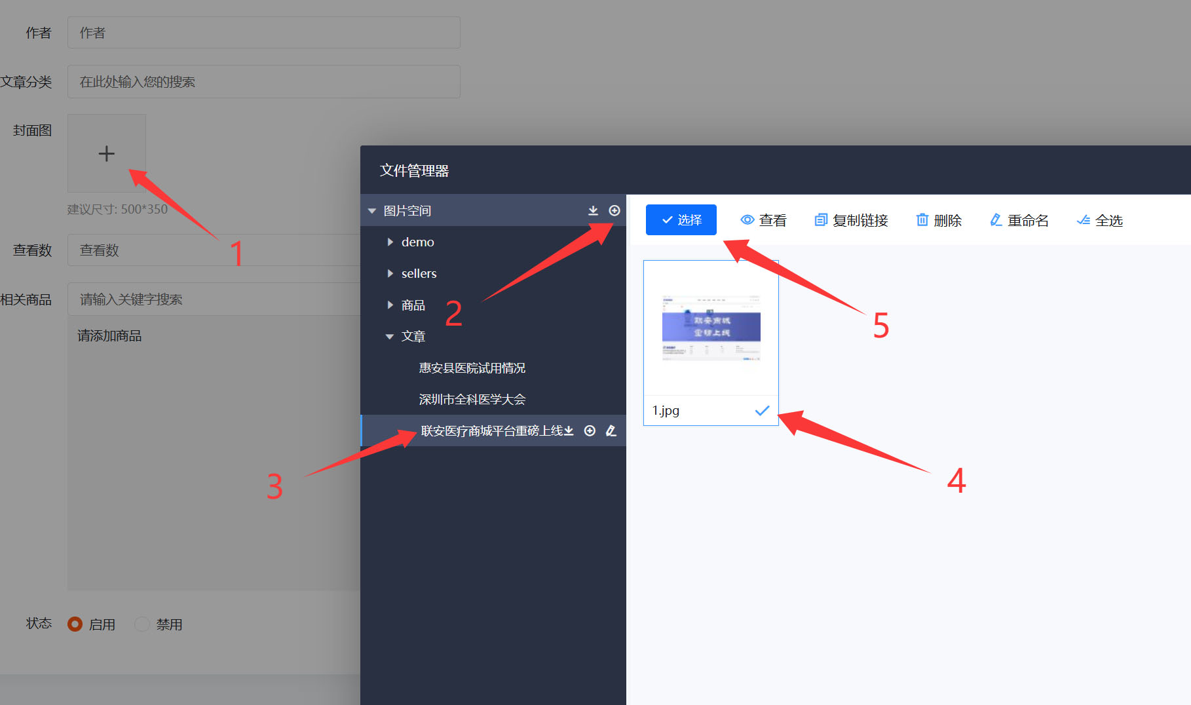Expand the demo folder
The image size is (1191, 705).
[x=390, y=242]
